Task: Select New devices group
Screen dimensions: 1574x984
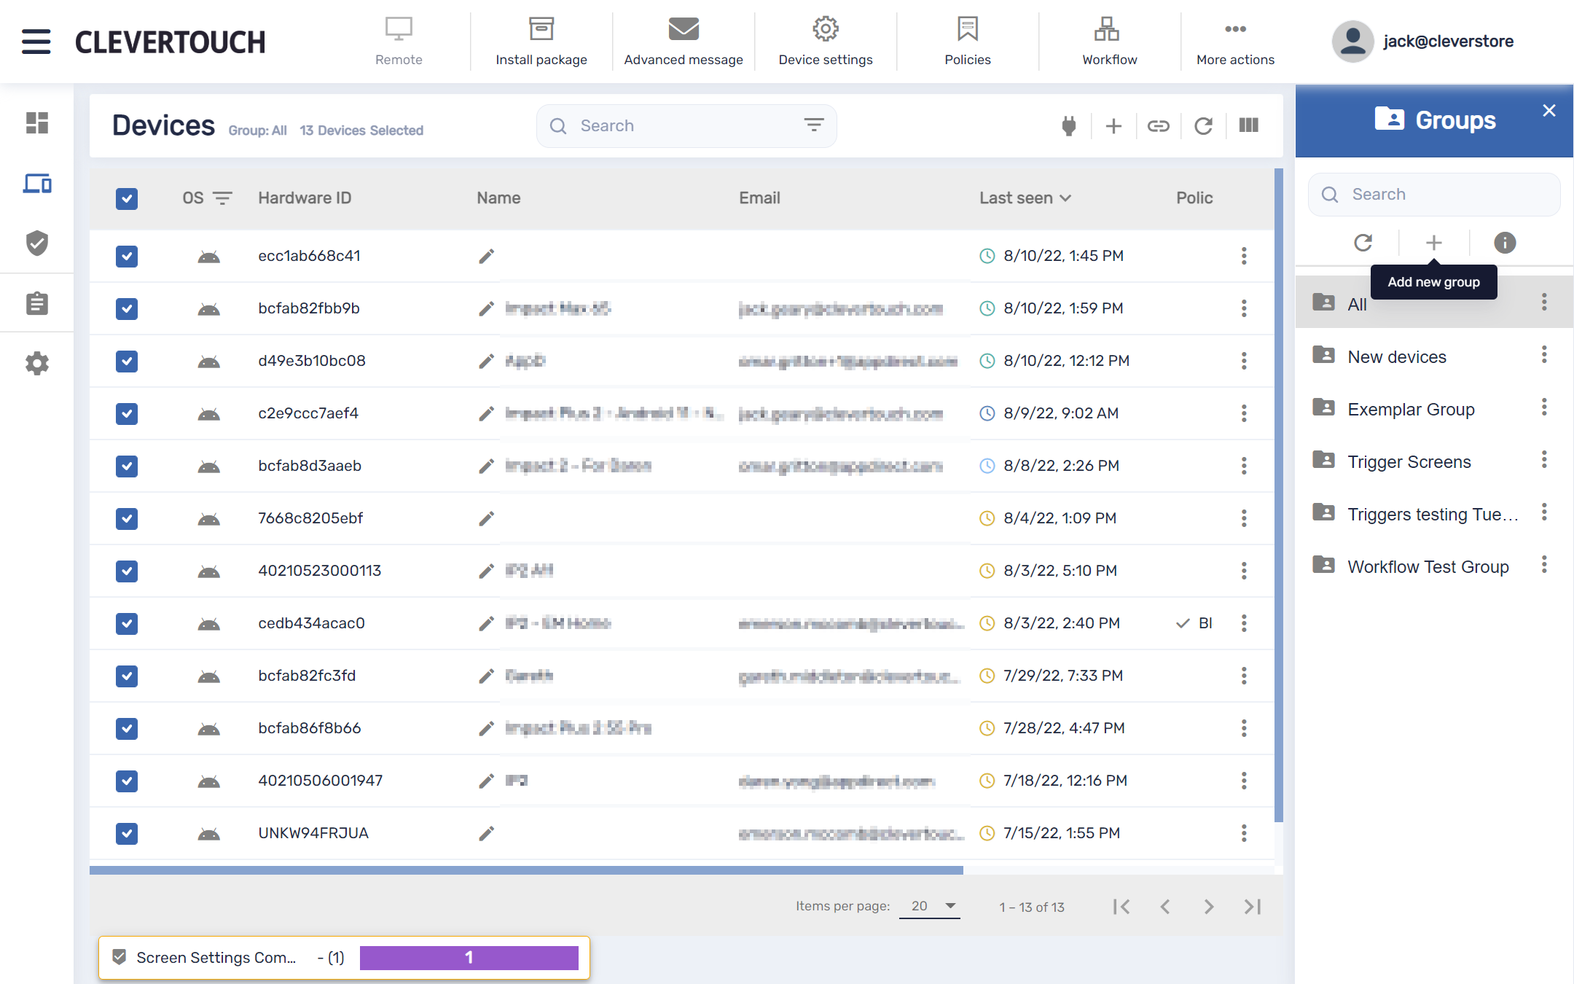Action: click(1434, 356)
